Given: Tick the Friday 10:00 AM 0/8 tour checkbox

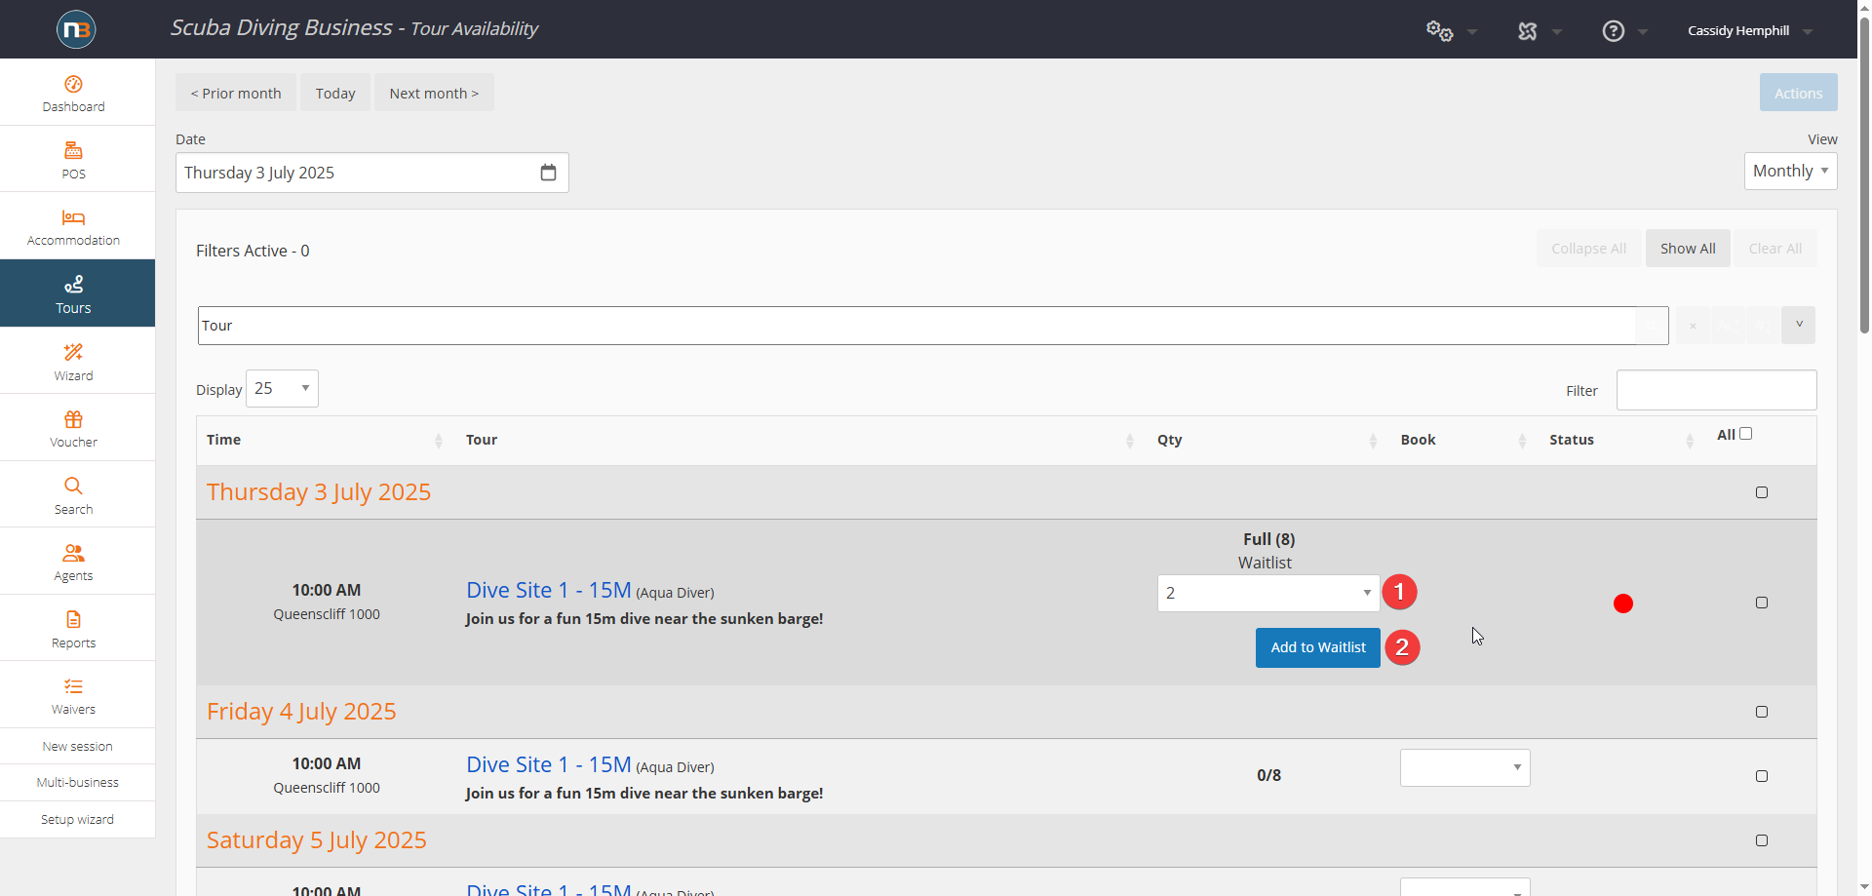Looking at the screenshot, I should tap(1762, 776).
